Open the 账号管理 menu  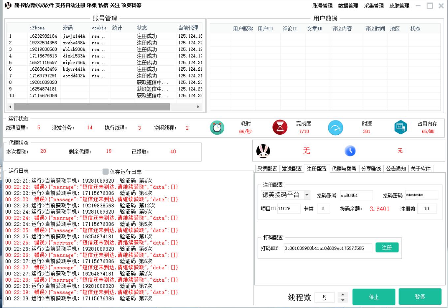(x=323, y=6)
